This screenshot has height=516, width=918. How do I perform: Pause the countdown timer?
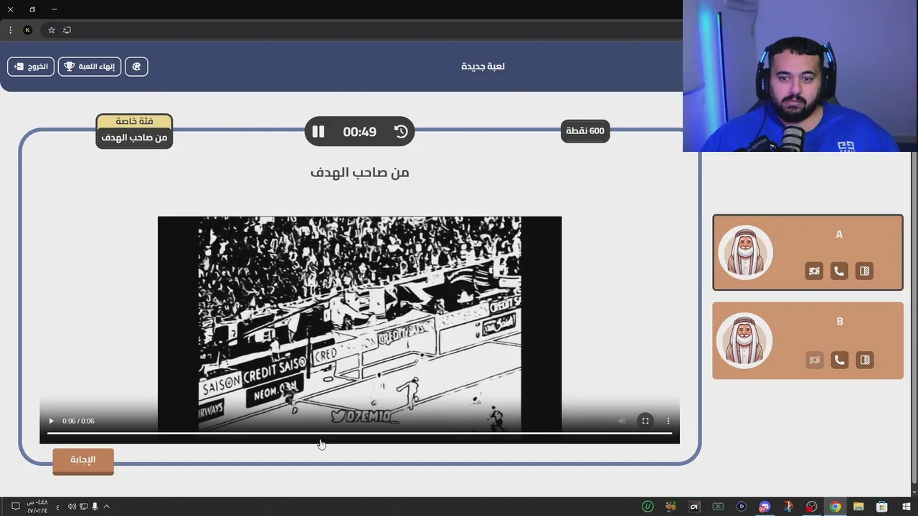point(318,132)
